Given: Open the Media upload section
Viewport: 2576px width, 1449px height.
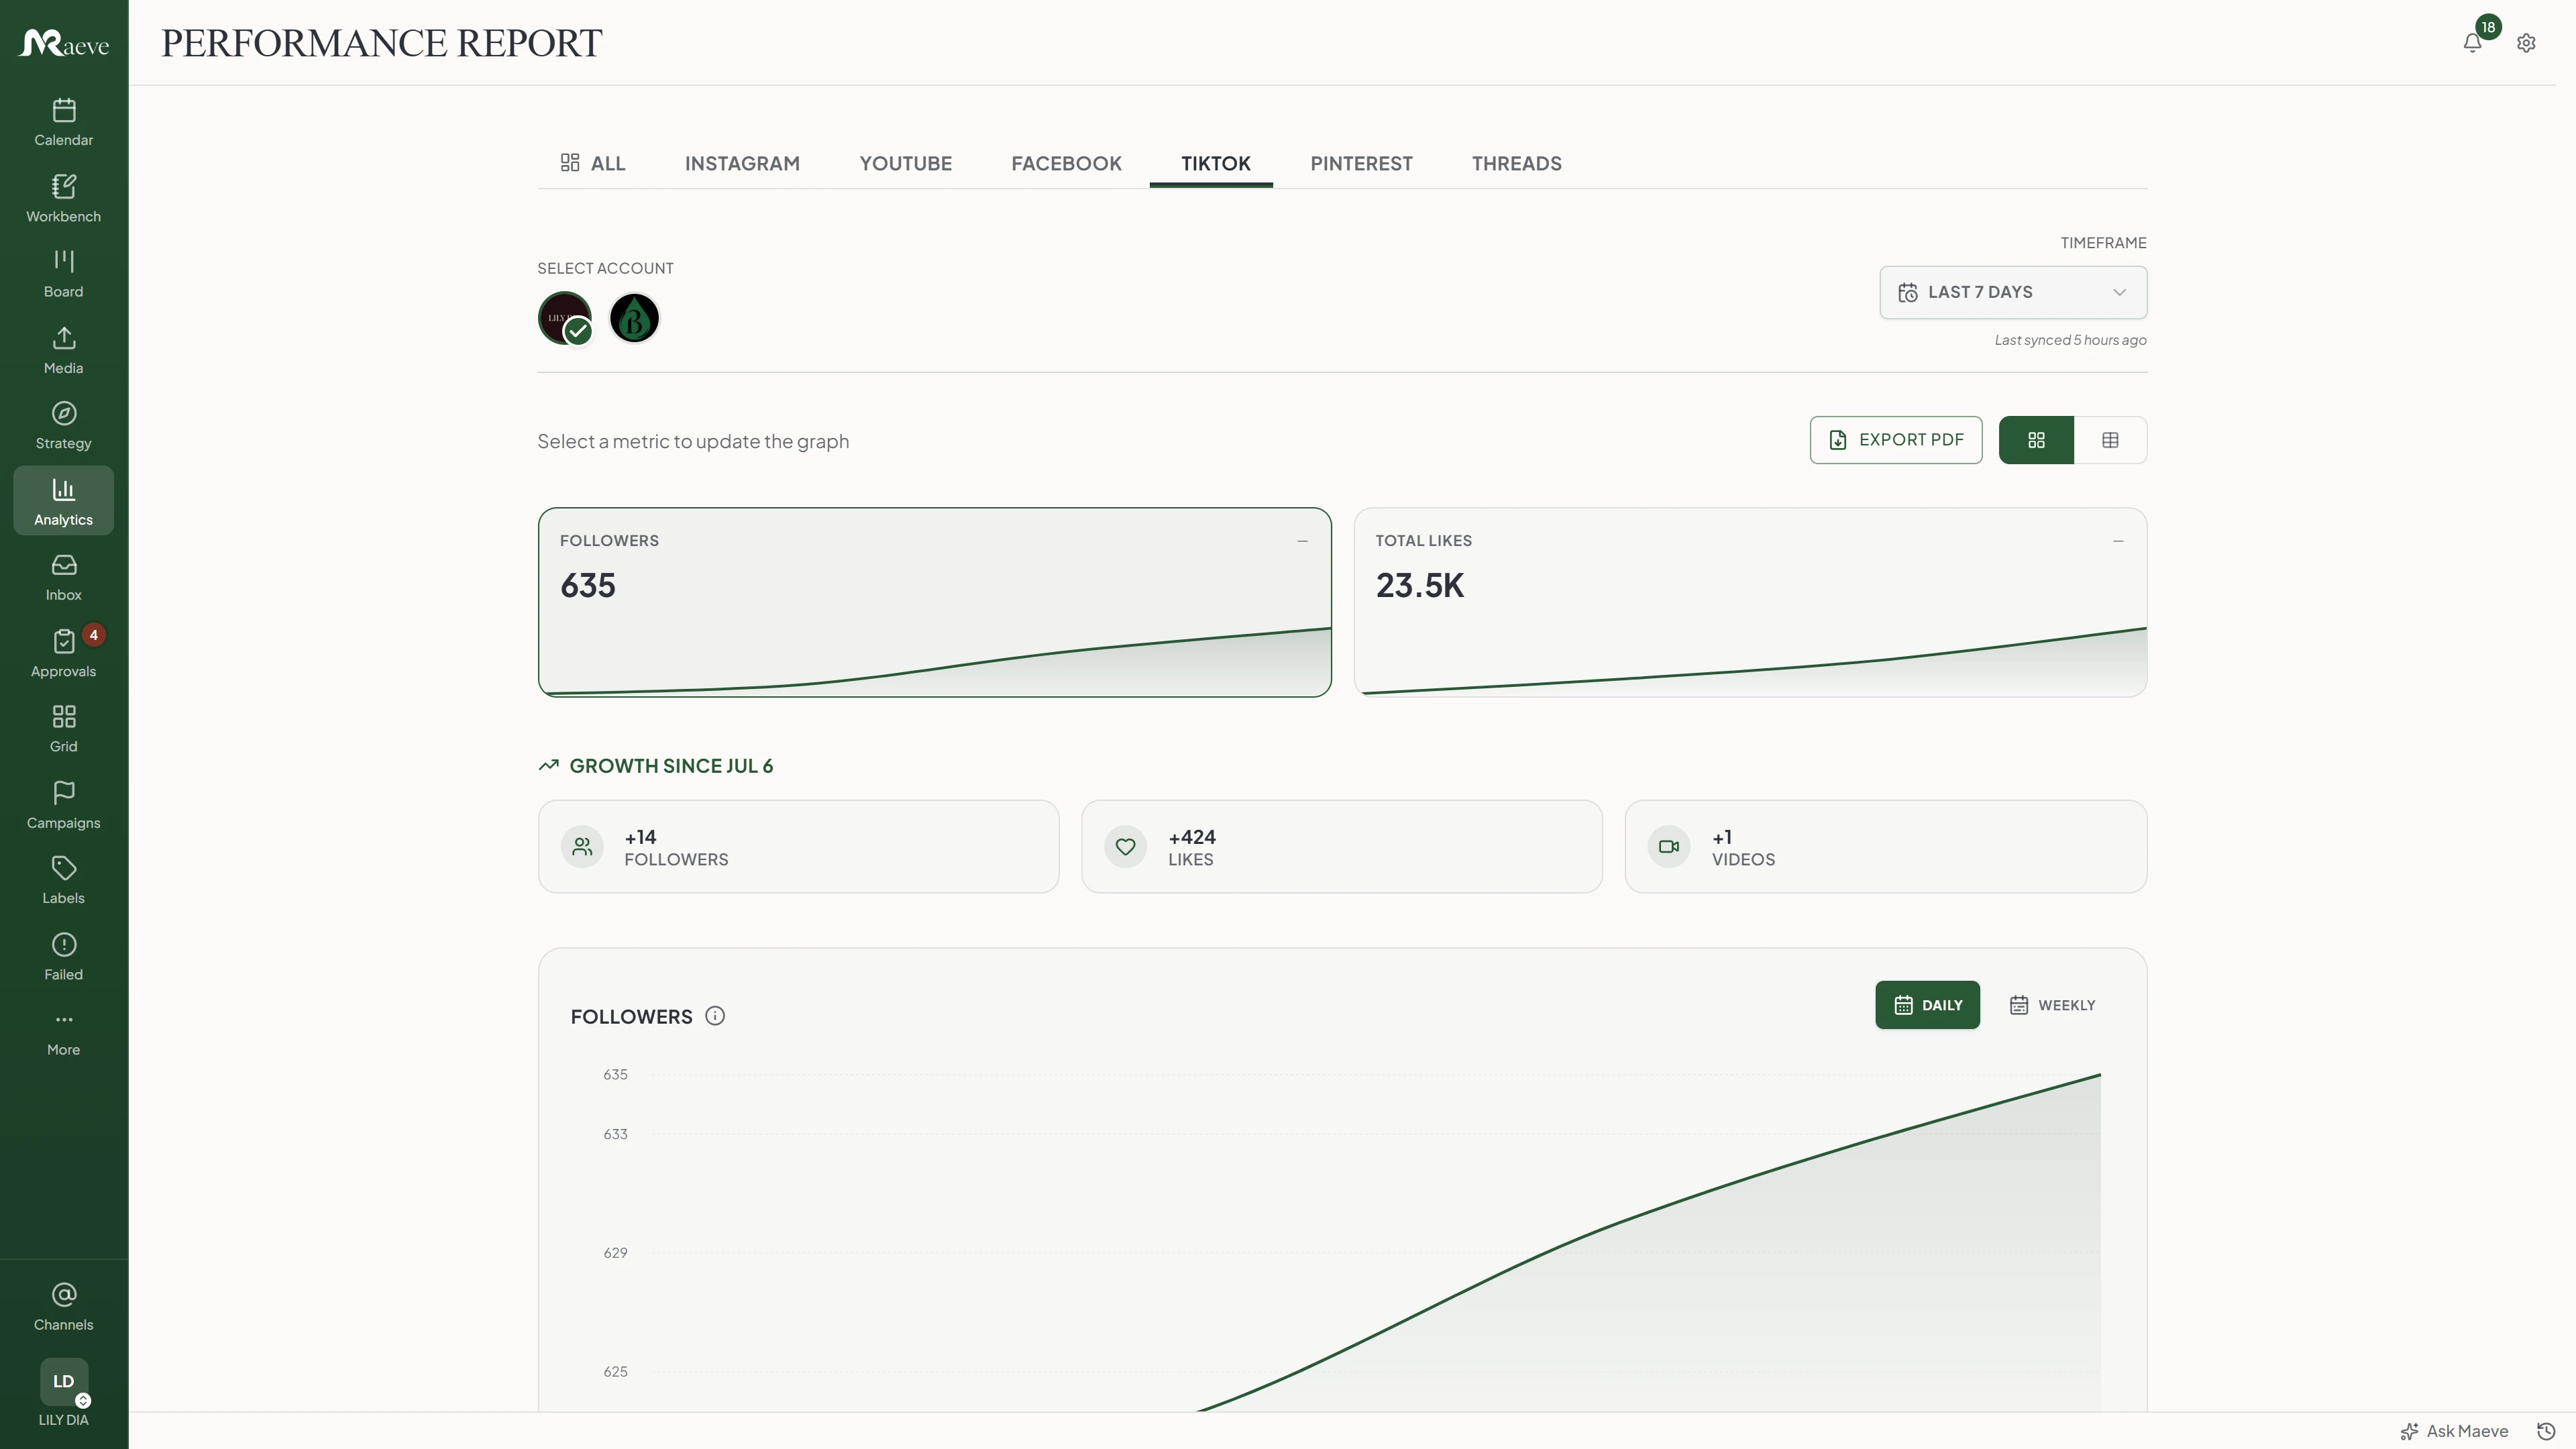Looking at the screenshot, I should tap(63, 350).
